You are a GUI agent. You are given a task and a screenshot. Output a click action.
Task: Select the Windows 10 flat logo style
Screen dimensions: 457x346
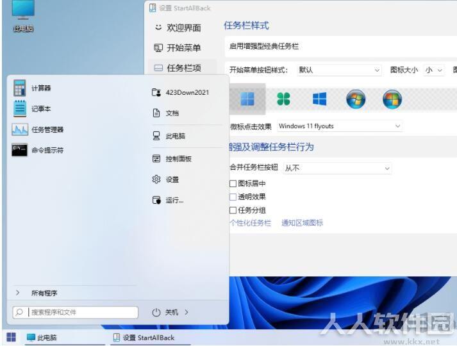click(x=319, y=99)
